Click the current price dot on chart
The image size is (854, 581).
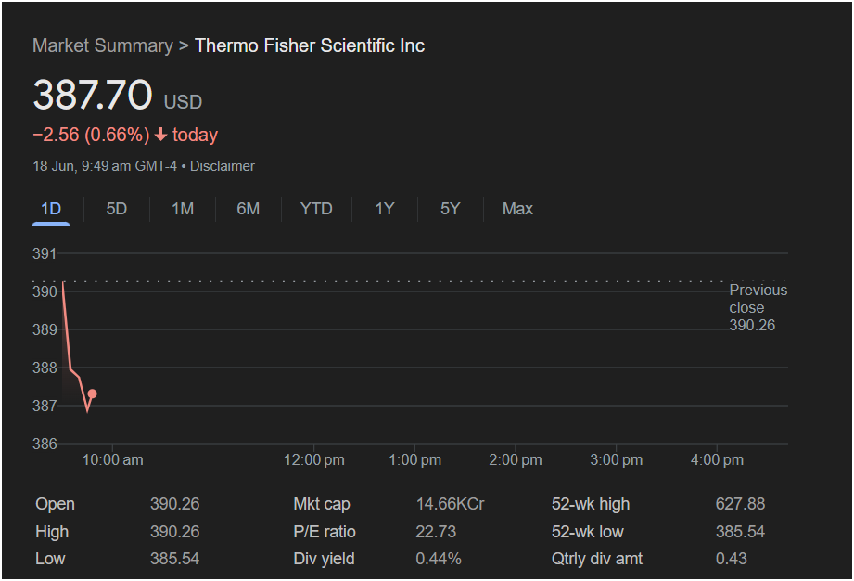(92, 394)
